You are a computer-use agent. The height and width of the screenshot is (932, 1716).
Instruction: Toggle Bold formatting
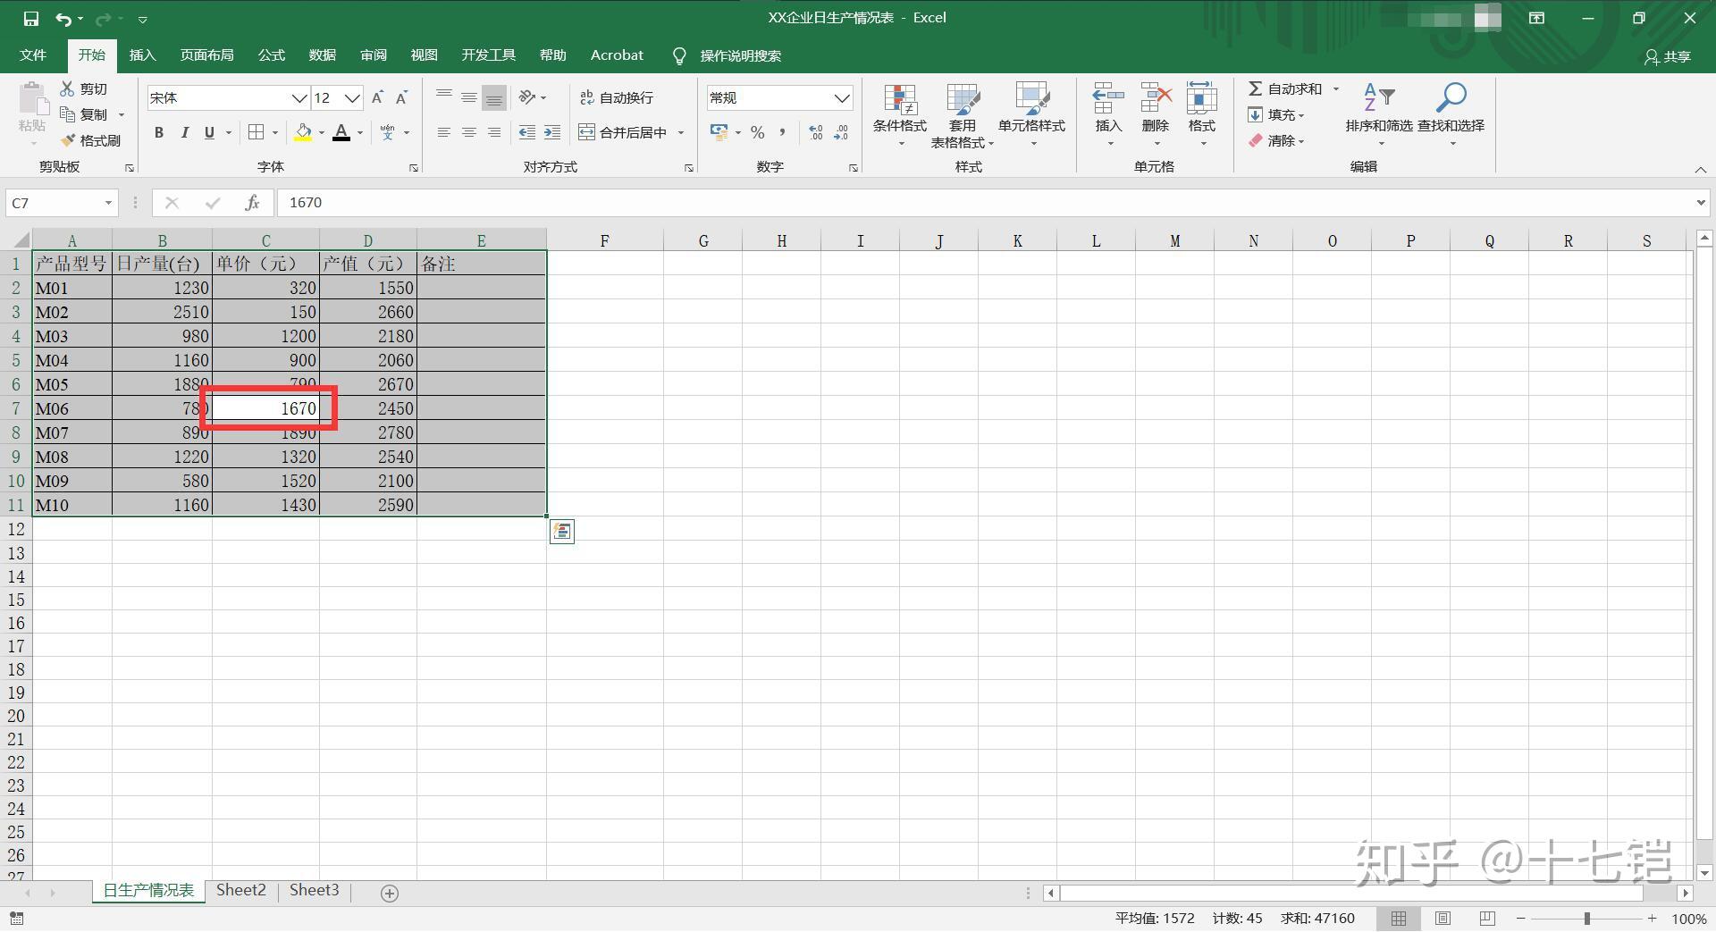click(x=159, y=132)
